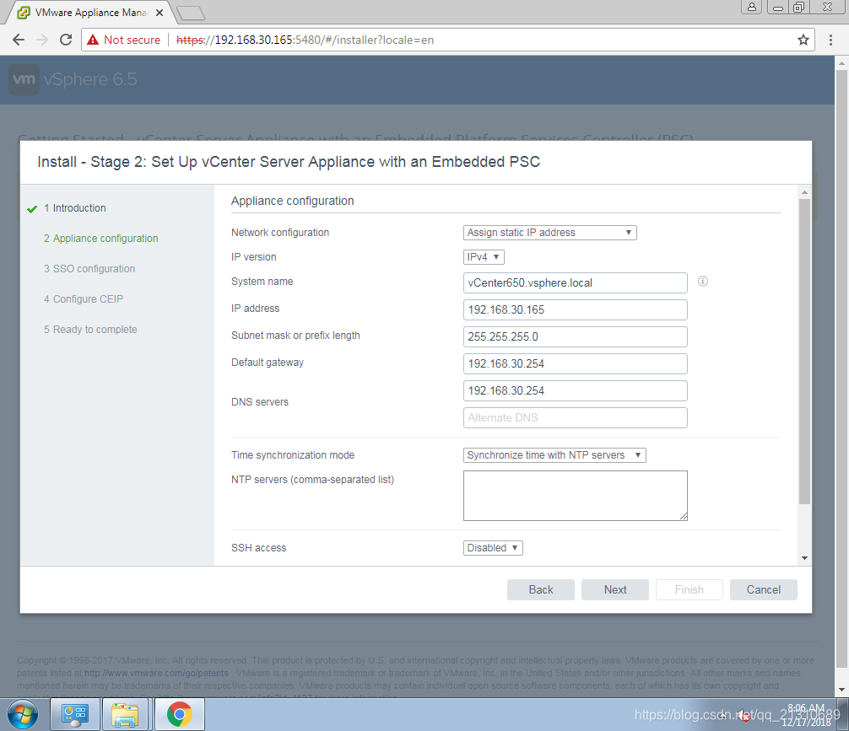Click the dialog title Install - Stage 2
The image size is (849, 731).
click(x=289, y=162)
